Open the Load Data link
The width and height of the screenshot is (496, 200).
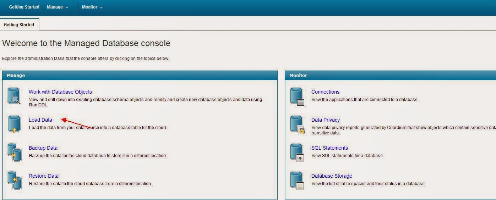point(40,120)
